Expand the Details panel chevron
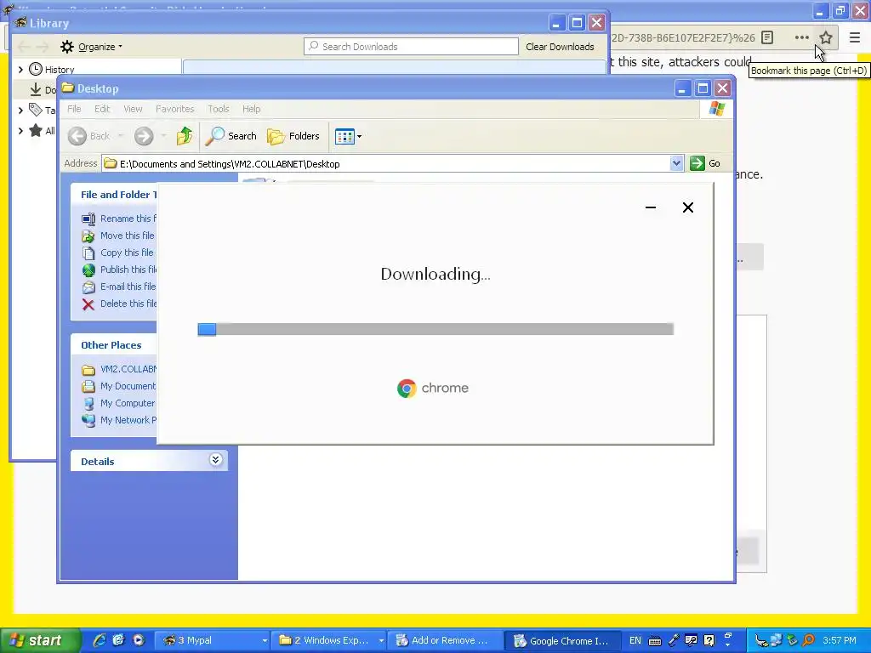The height and width of the screenshot is (653, 871). coord(215,460)
